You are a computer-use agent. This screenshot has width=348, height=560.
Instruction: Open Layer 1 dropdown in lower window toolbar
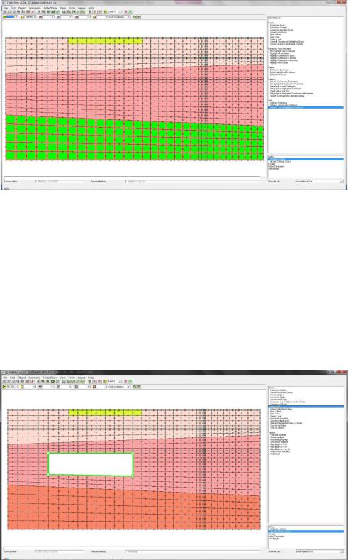click(113, 382)
